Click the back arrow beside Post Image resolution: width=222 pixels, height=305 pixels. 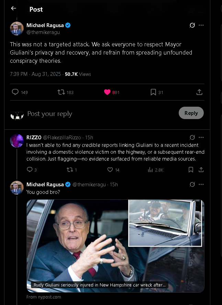click(13, 9)
